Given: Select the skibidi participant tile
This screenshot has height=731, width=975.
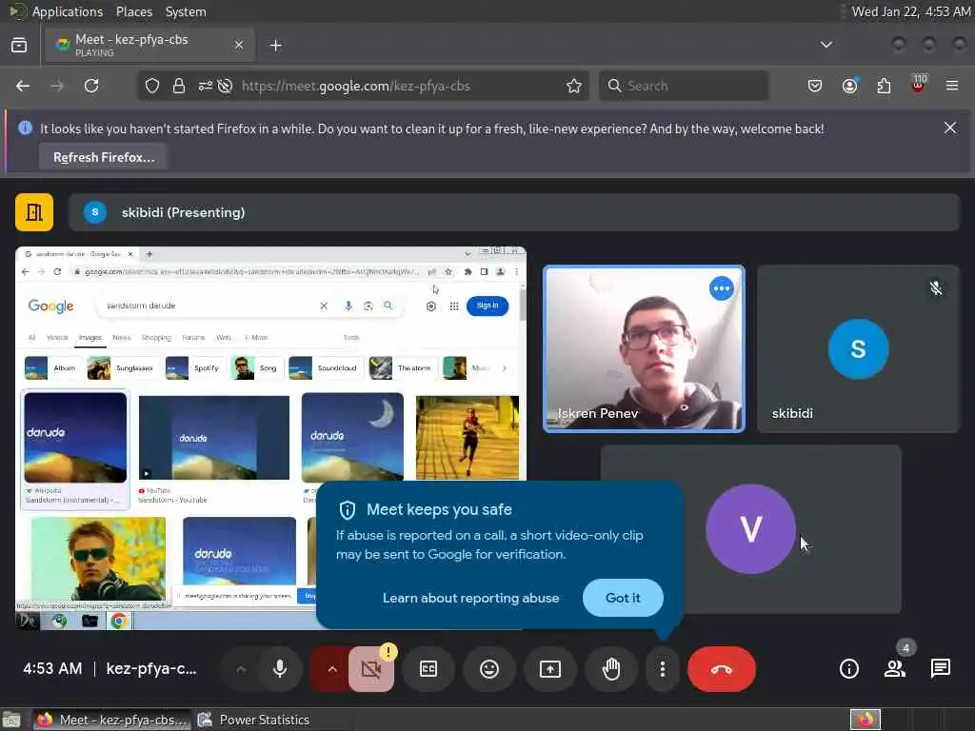Looking at the screenshot, I should 858,348.
